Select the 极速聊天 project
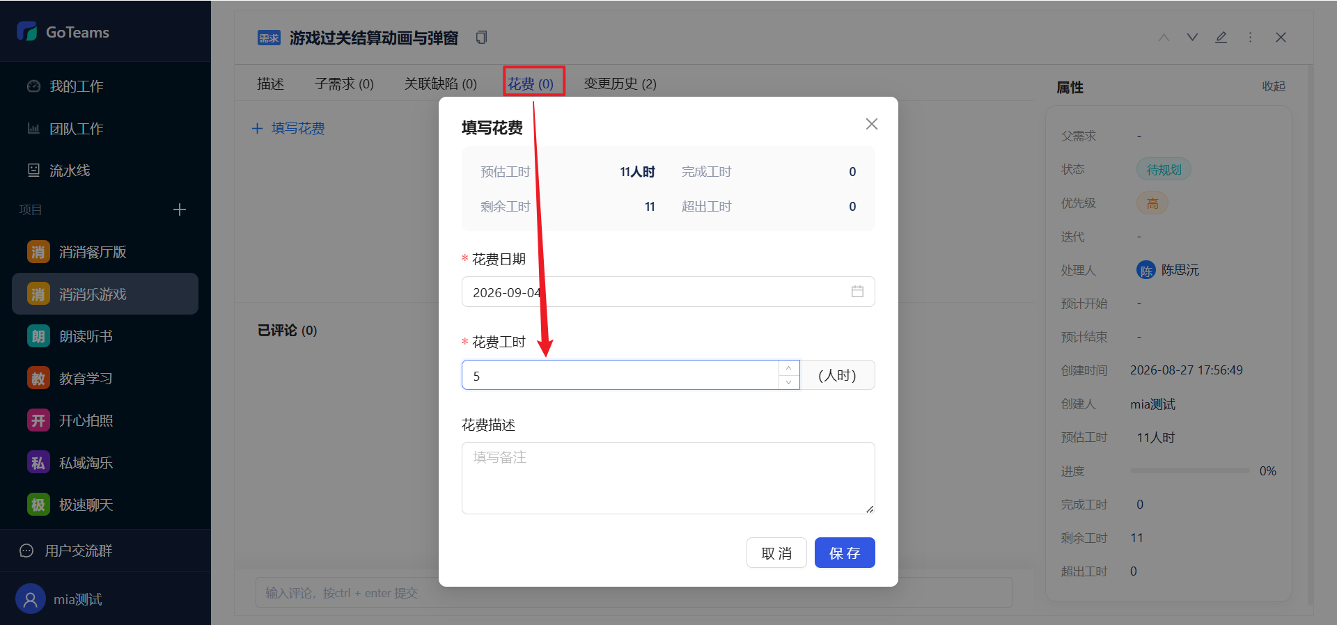This screenshot has height=625, width=1337. tap(105, 505)
